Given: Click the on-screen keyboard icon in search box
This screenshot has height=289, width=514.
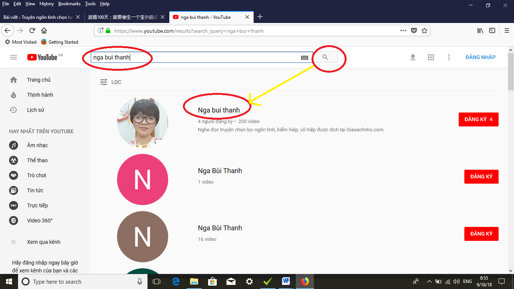Looking at the screenshot, I should pos(304,58).
